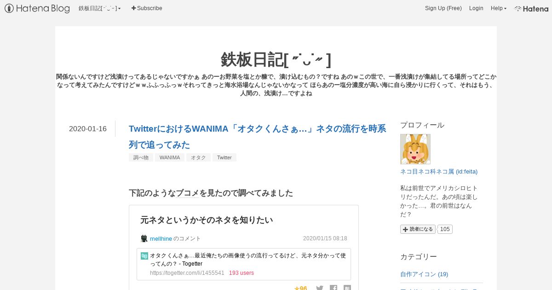Open the togetter.com/li/1455541 URL
Viewport: 552px width, 290px height.
[x=187, y=273]
